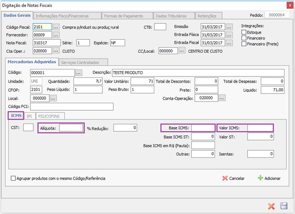Focus the Nota Fiscal number field

[x=47, y=43]
